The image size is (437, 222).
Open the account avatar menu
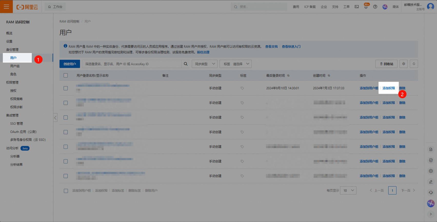coord(430,6)
